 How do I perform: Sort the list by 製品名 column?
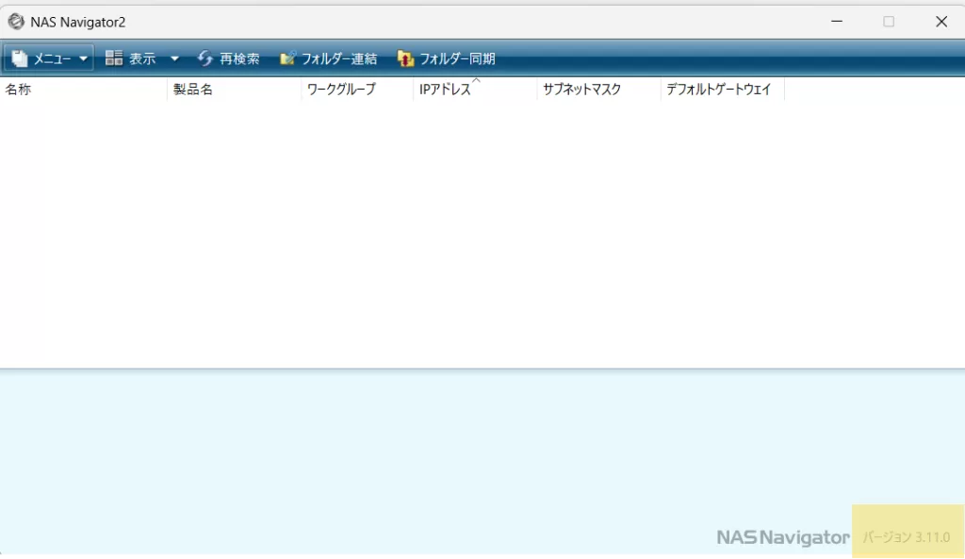point(193,89)
